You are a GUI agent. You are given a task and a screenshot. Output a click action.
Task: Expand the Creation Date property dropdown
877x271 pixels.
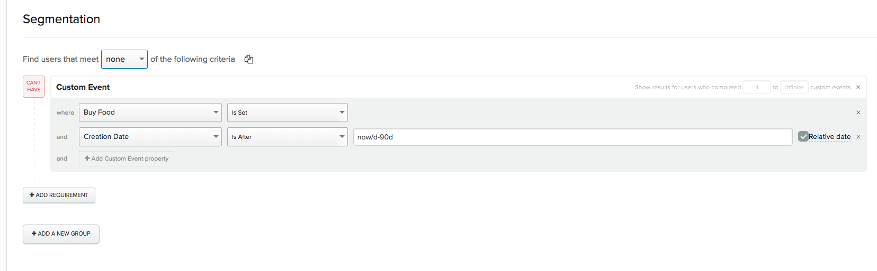coord(150,137)
